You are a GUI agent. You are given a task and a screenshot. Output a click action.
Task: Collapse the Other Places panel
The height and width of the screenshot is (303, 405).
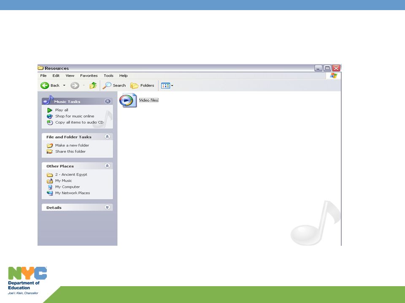coord(107,166)
